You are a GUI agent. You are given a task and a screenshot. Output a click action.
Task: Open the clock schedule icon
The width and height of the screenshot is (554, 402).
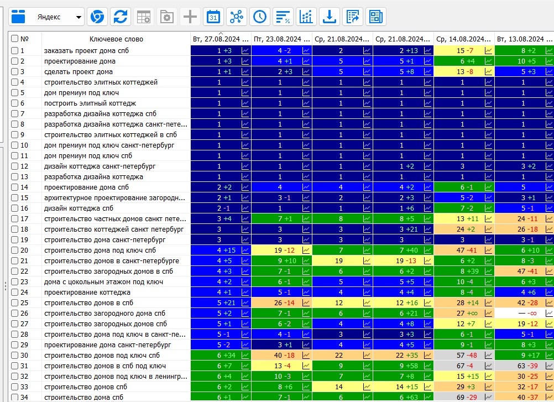260,17
